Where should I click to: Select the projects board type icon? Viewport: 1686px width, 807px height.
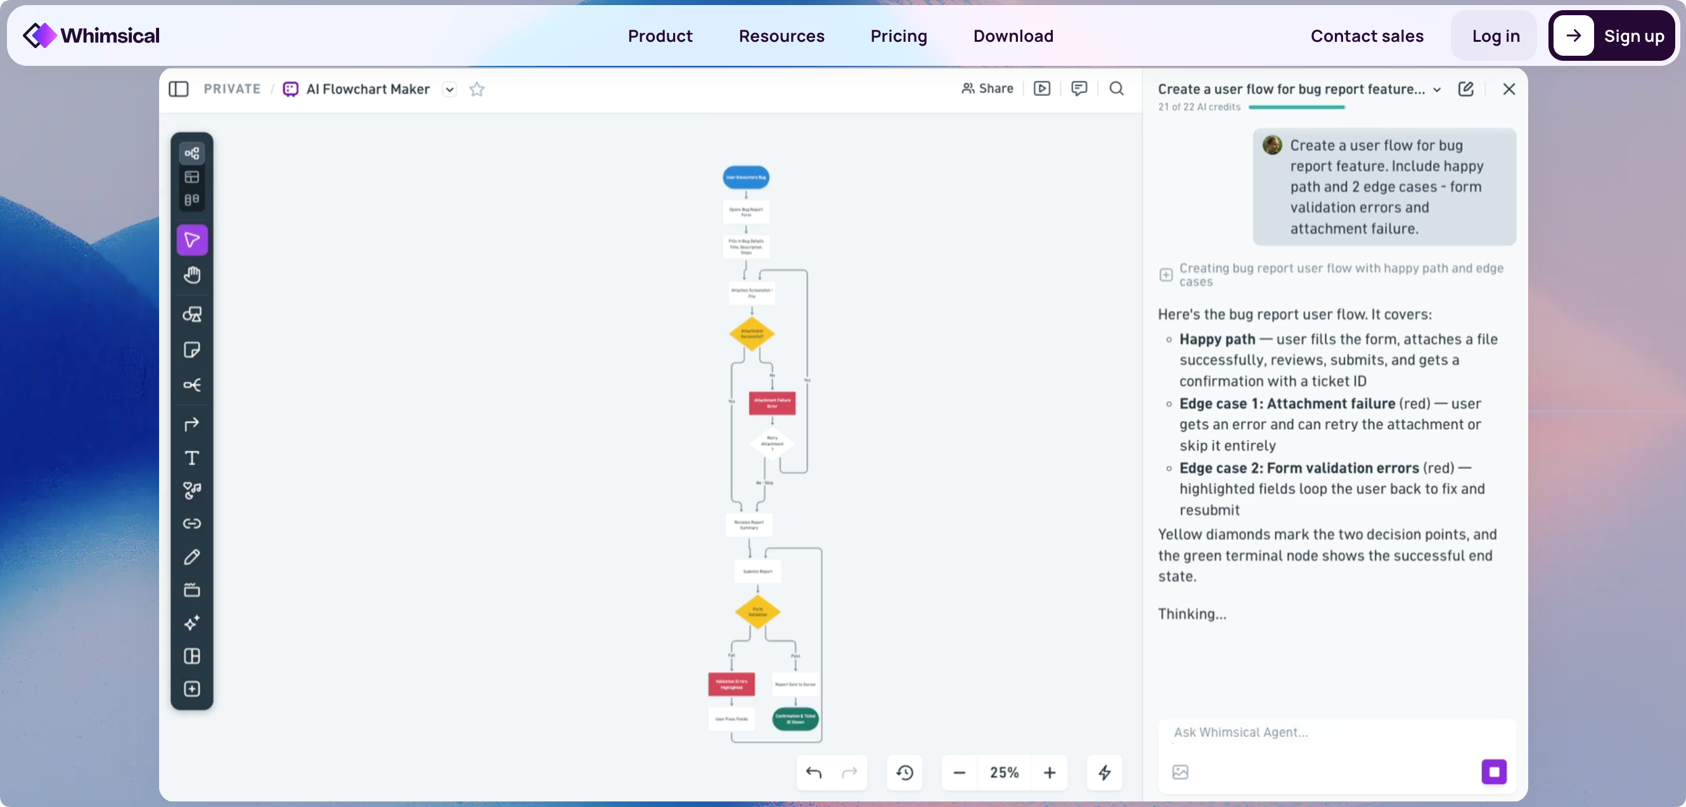[192, 200]
